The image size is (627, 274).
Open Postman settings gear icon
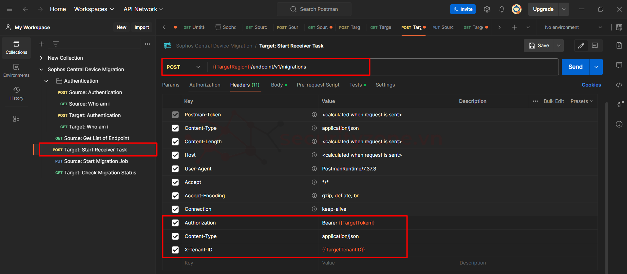tap(487, 9)
